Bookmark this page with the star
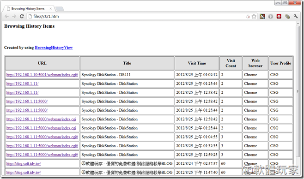The image size is (304, 179). point(254,17)
